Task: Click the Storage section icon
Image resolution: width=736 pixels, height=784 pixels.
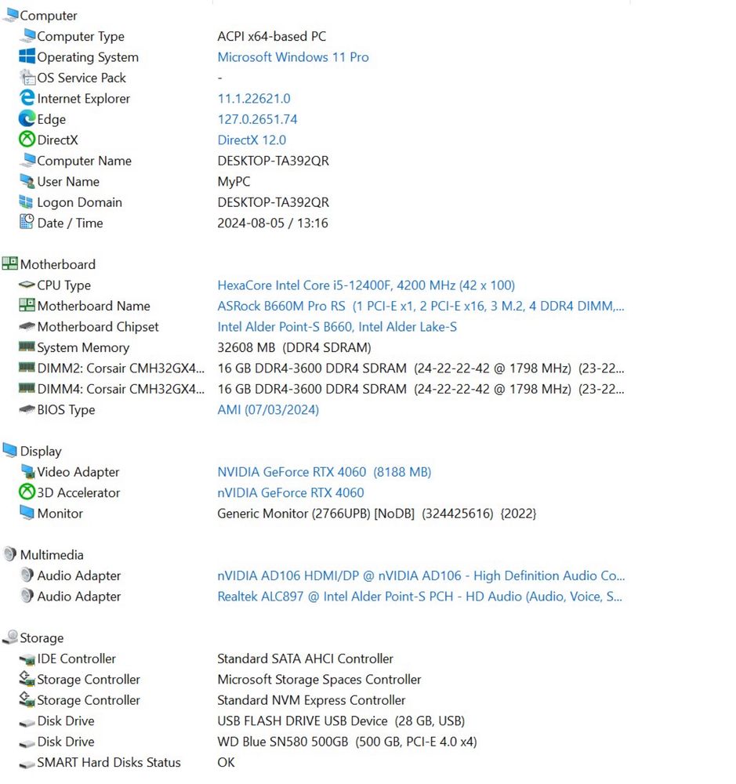Action: tap(10, 637)
